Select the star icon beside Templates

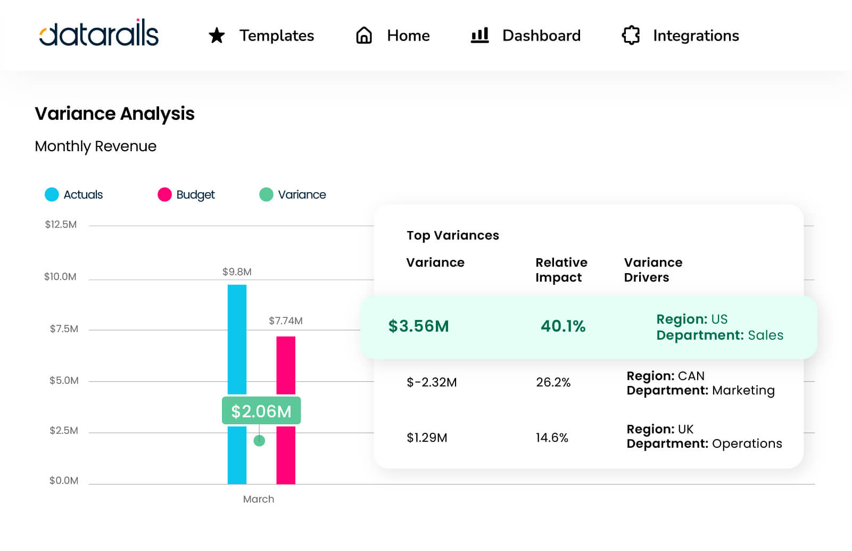click(x=217, y=36)
